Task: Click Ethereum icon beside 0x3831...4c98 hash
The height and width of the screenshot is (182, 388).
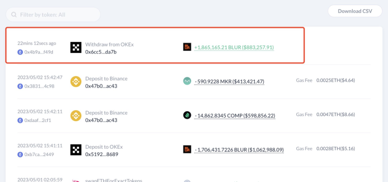Action: (x=20, y=86)
